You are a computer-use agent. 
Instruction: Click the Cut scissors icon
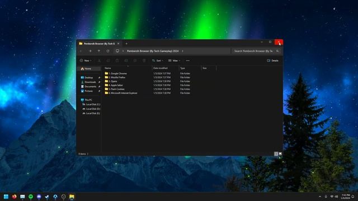pos(100,61)
